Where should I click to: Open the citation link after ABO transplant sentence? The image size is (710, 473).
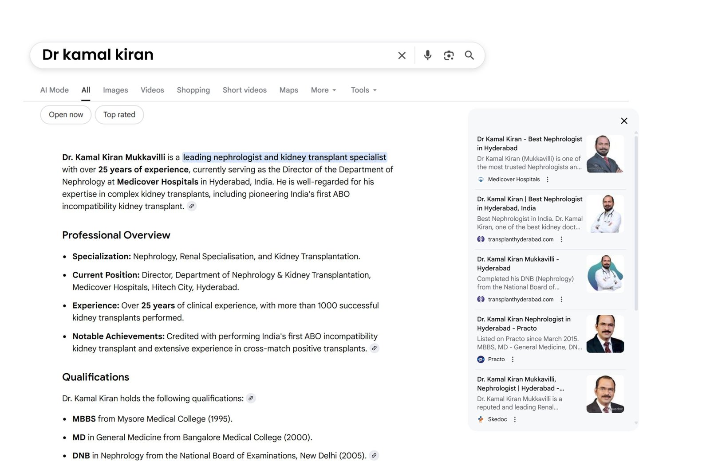[x=192, y=206]
